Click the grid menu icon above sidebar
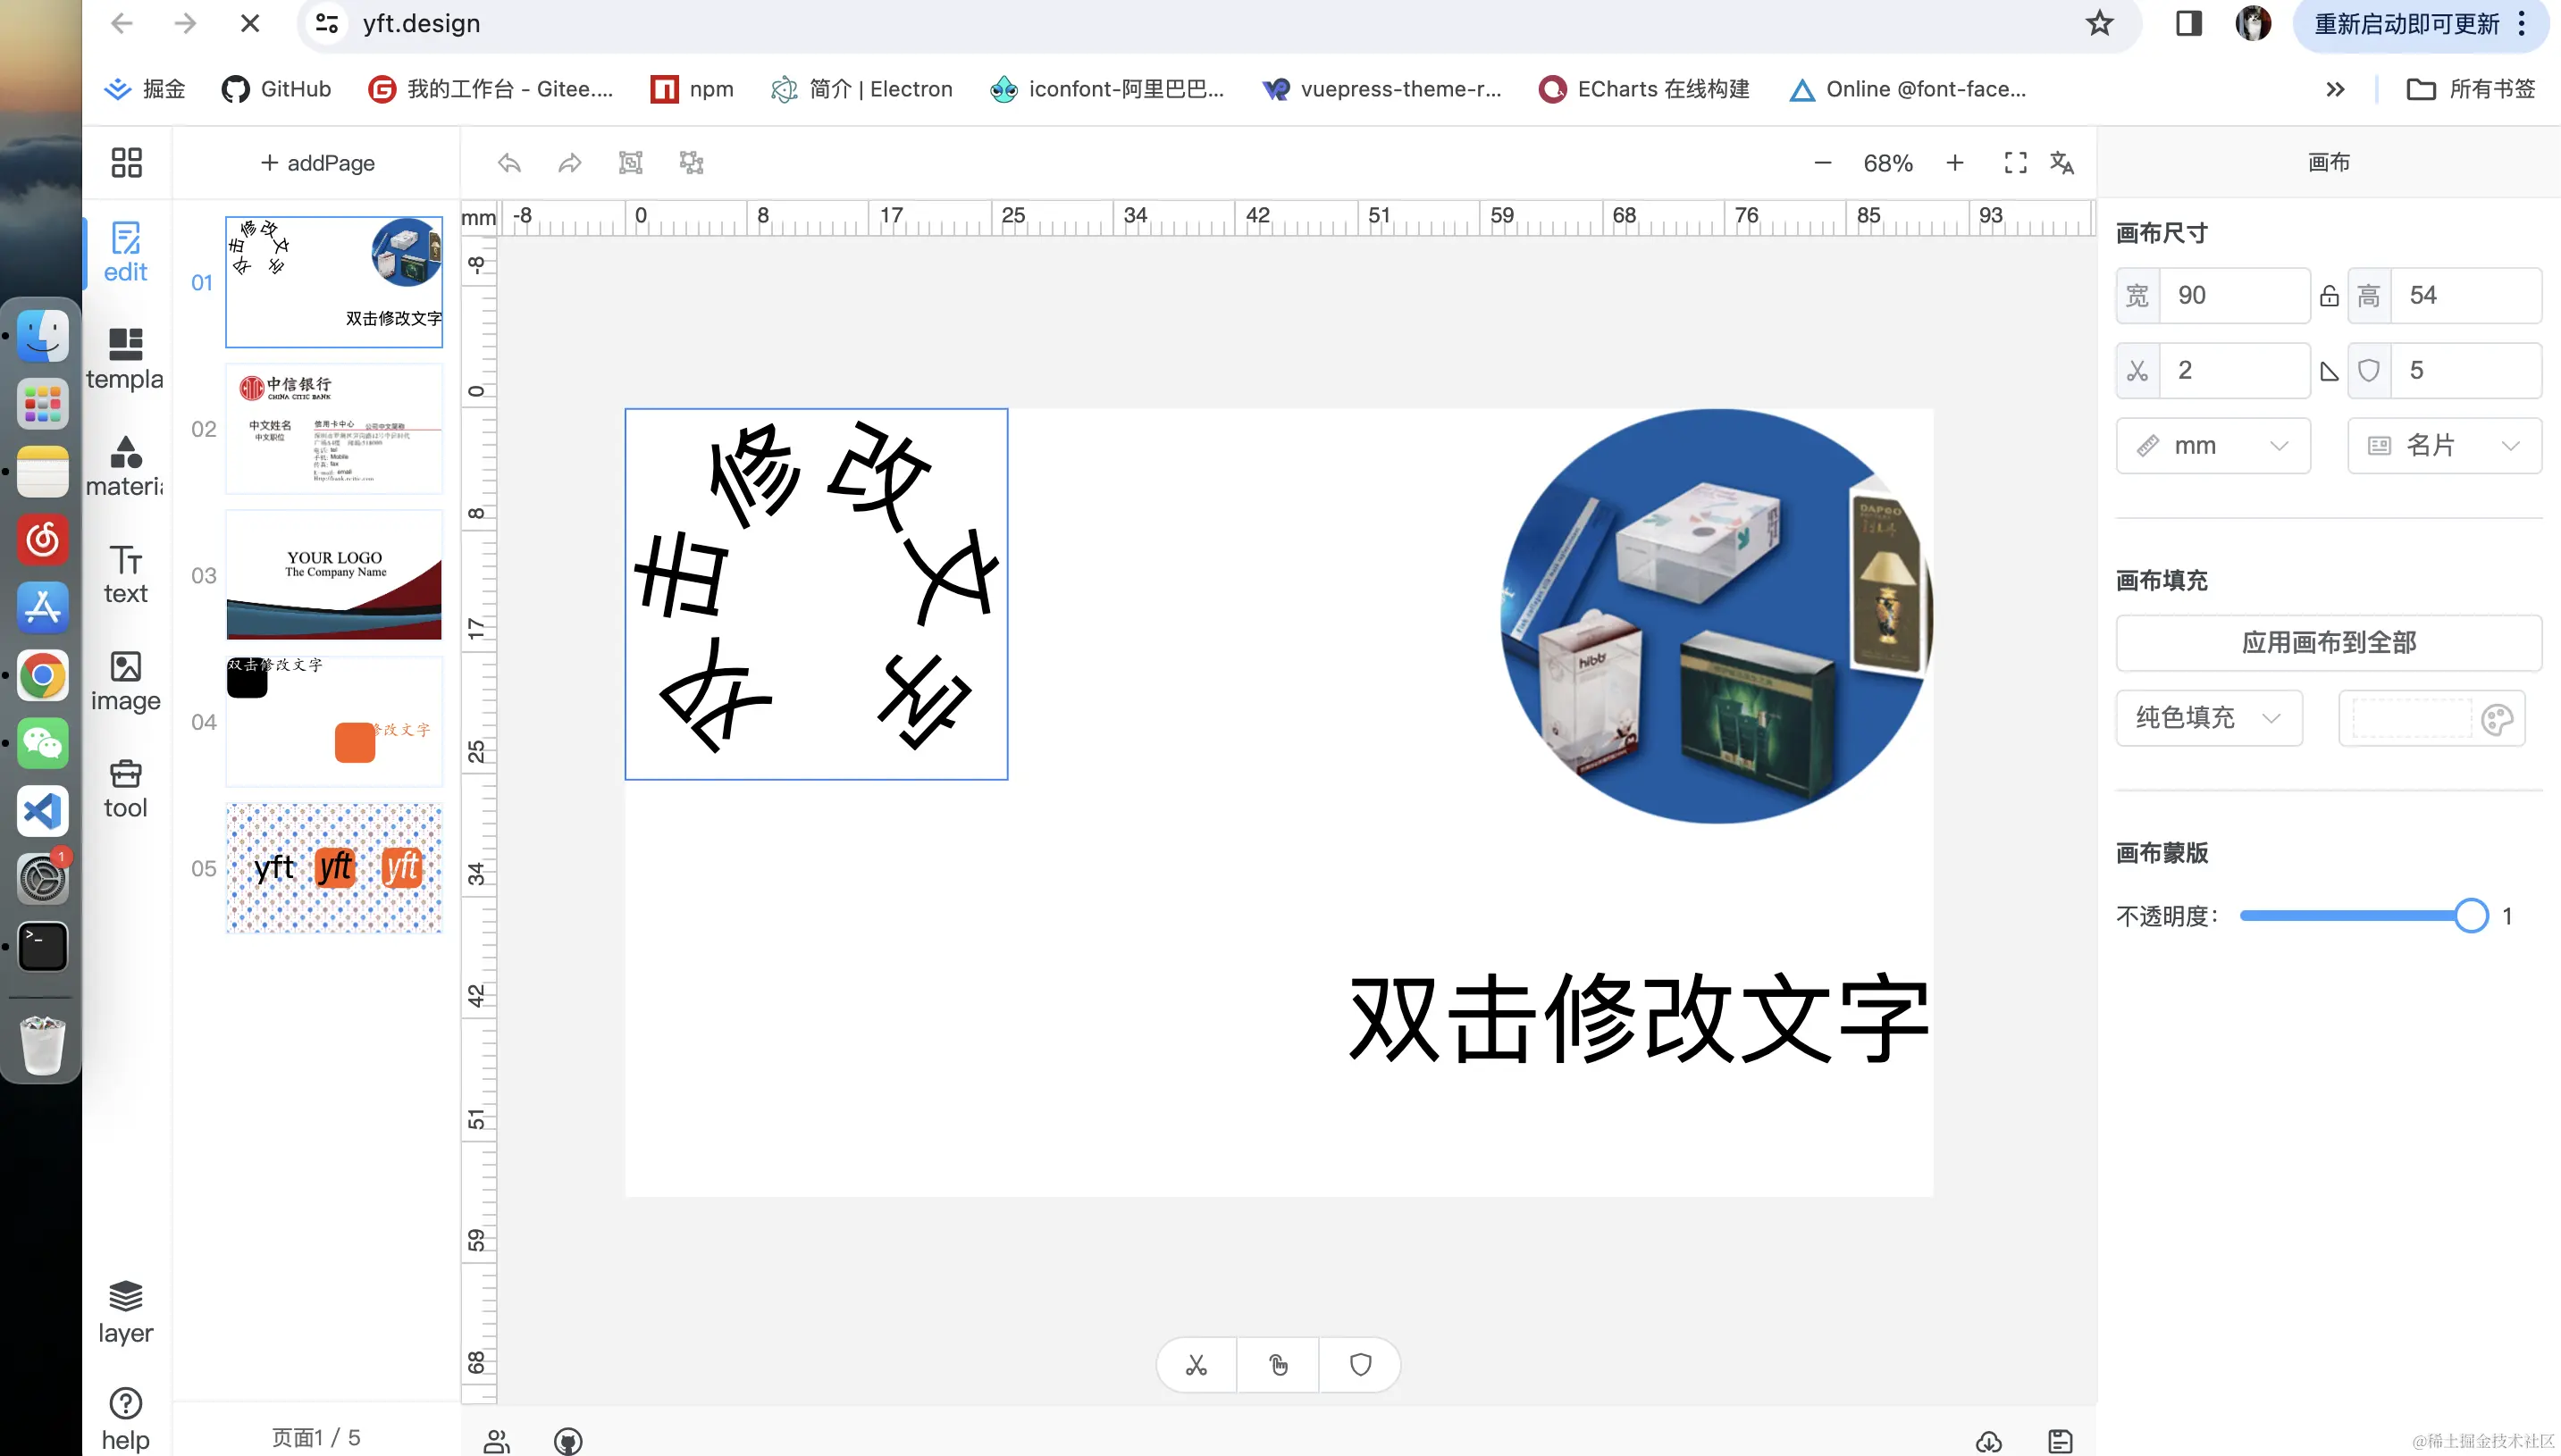The height and width of the screenshot is (1456, 2561). point(126,162)
